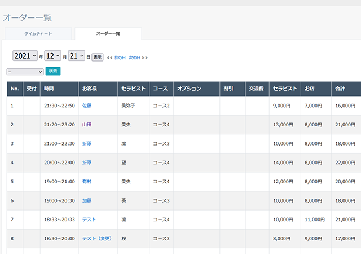Select time cell 21:20～23:20
This screenshot has height=254, width=361.
[x=59, y=125]
